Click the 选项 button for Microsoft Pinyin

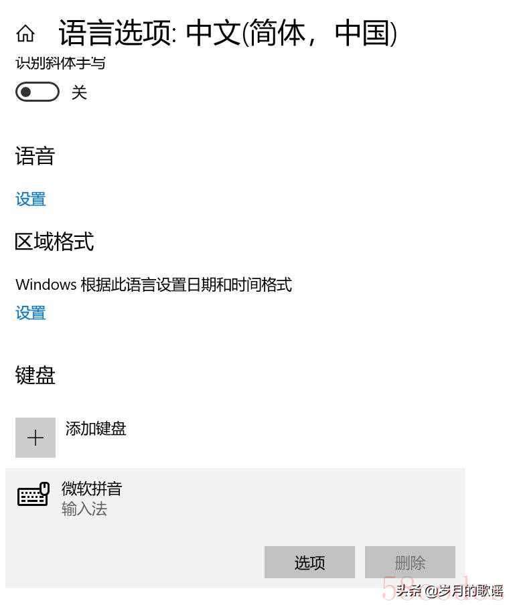[x=310, y=562]
